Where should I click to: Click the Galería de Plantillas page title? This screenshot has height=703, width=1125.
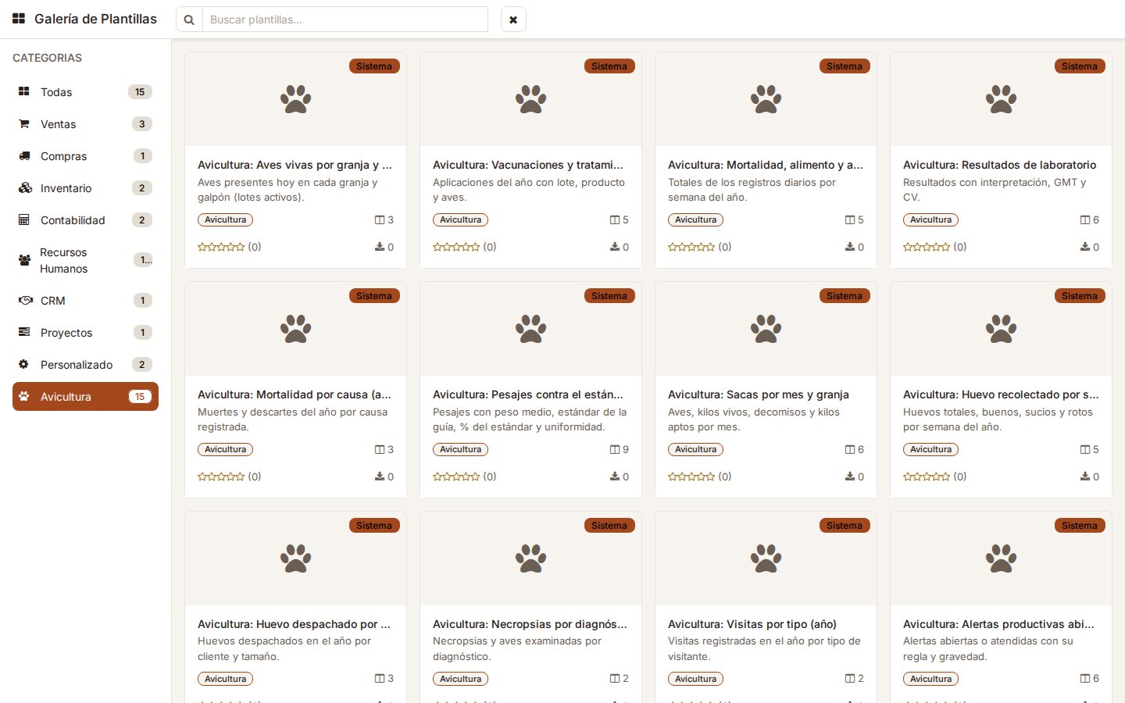(x=95, y=19)
